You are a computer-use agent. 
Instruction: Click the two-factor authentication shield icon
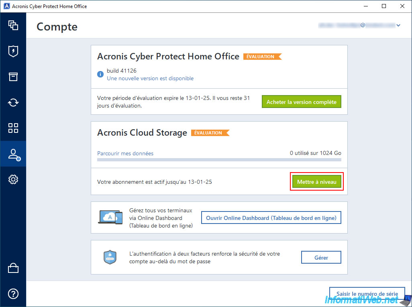pos(110,257)
